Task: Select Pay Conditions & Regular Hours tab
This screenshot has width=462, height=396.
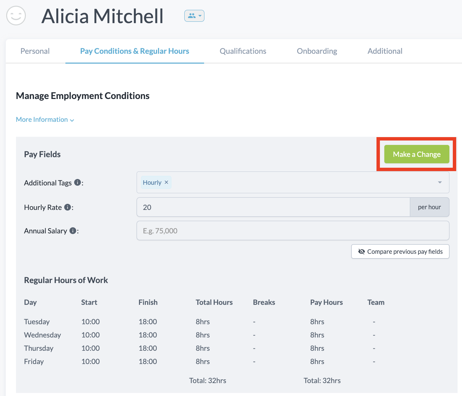Action: pyautogui.click(x=135, y=51)
